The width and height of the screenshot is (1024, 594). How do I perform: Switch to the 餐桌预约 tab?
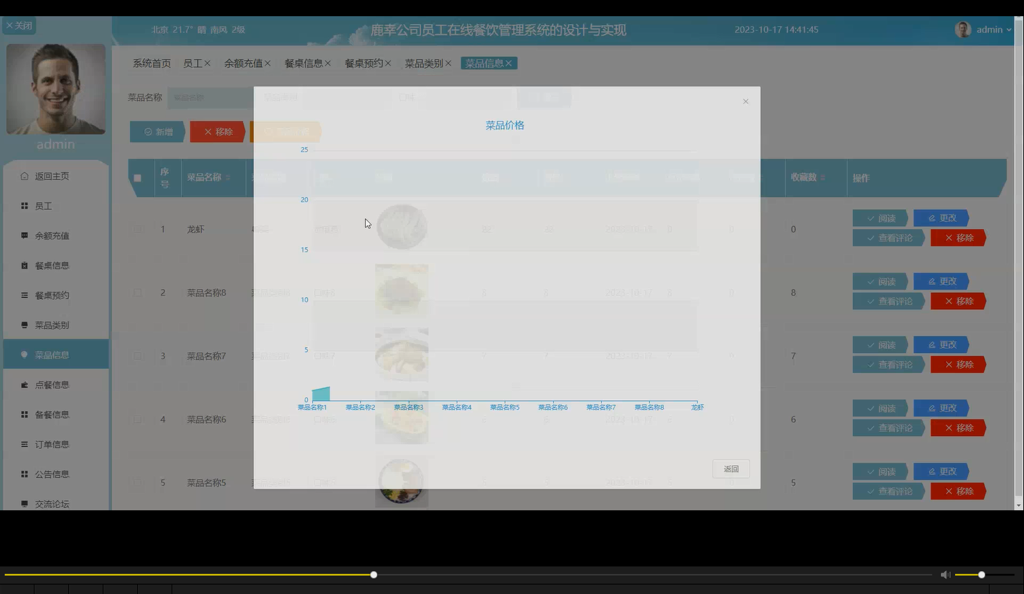[x=363, y=63]
